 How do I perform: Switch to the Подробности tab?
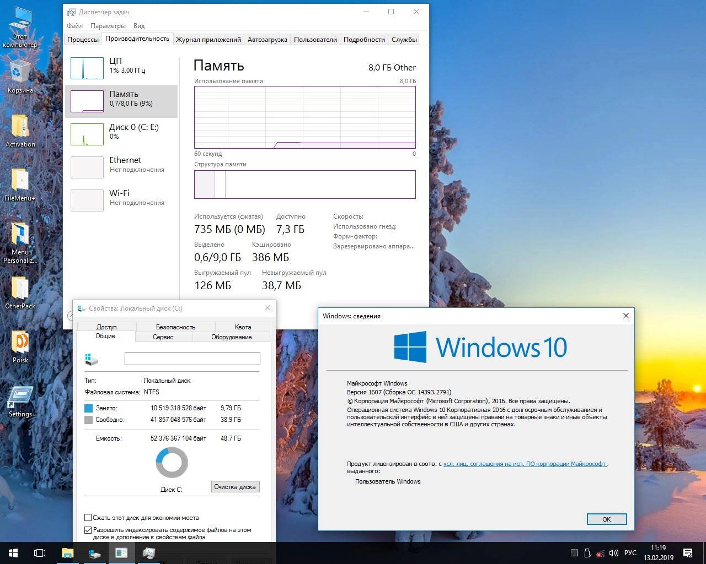pyautogui.click(x=364, y=40)
